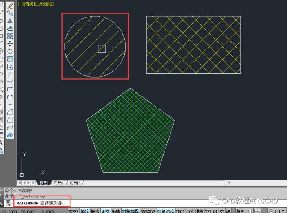
Task: Select the Move tool icon
Action: [10, 43]
